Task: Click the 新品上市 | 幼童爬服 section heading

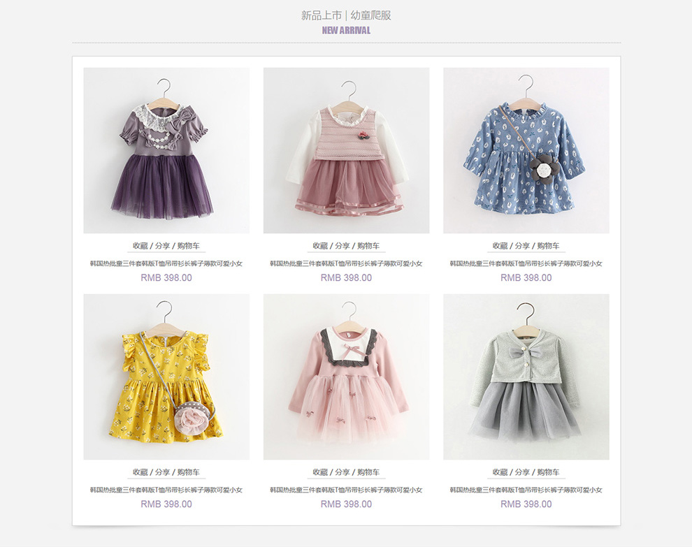Action: tap(347, 15)
